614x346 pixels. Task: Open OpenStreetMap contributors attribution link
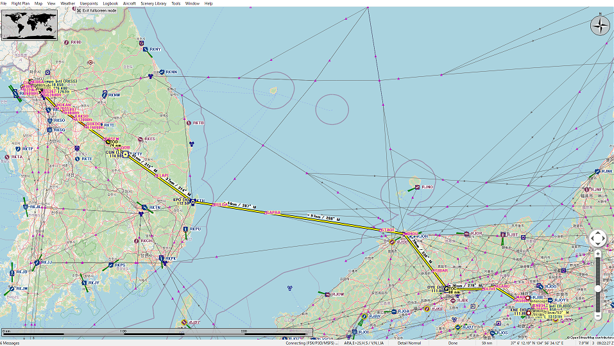pos(591,337)
